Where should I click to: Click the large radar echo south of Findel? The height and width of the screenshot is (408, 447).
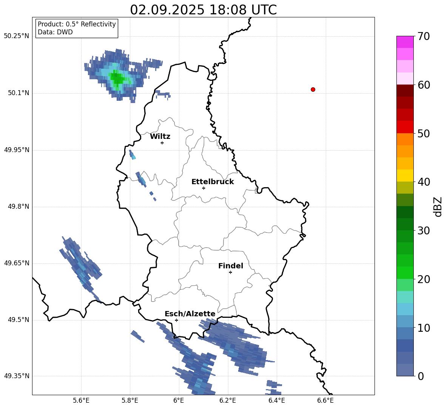[236, 346]
